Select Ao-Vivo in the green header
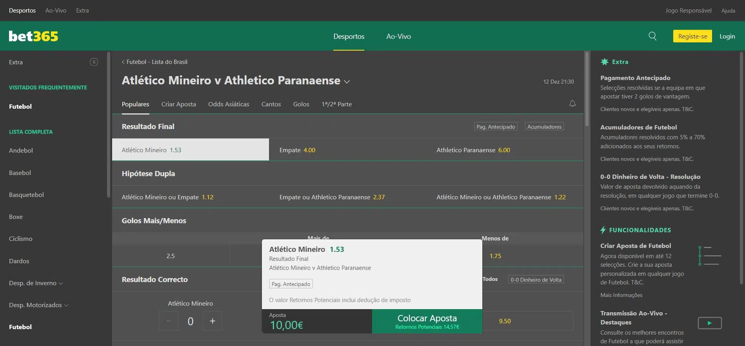This screenshot has width=745, height=346. click(x=398, y=36)
